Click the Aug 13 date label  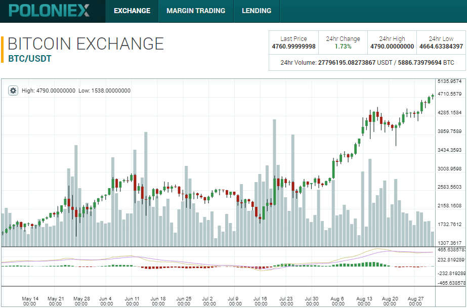364,301
